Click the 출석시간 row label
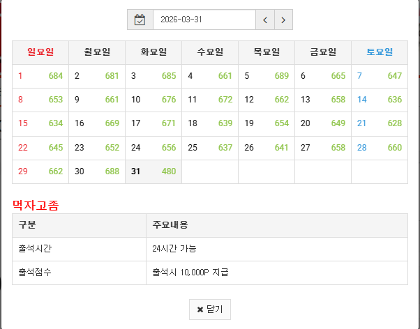This screenshot has height=329, width=420. pos(35,249)
